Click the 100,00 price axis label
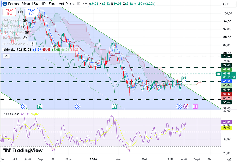 pyautogui.click(x=228, y=13)
